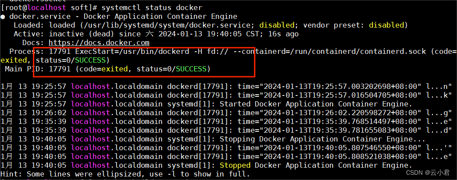457x180 pixels.
Task: Click the green SUCCESS on Main PID line
Action: point(191,69)
